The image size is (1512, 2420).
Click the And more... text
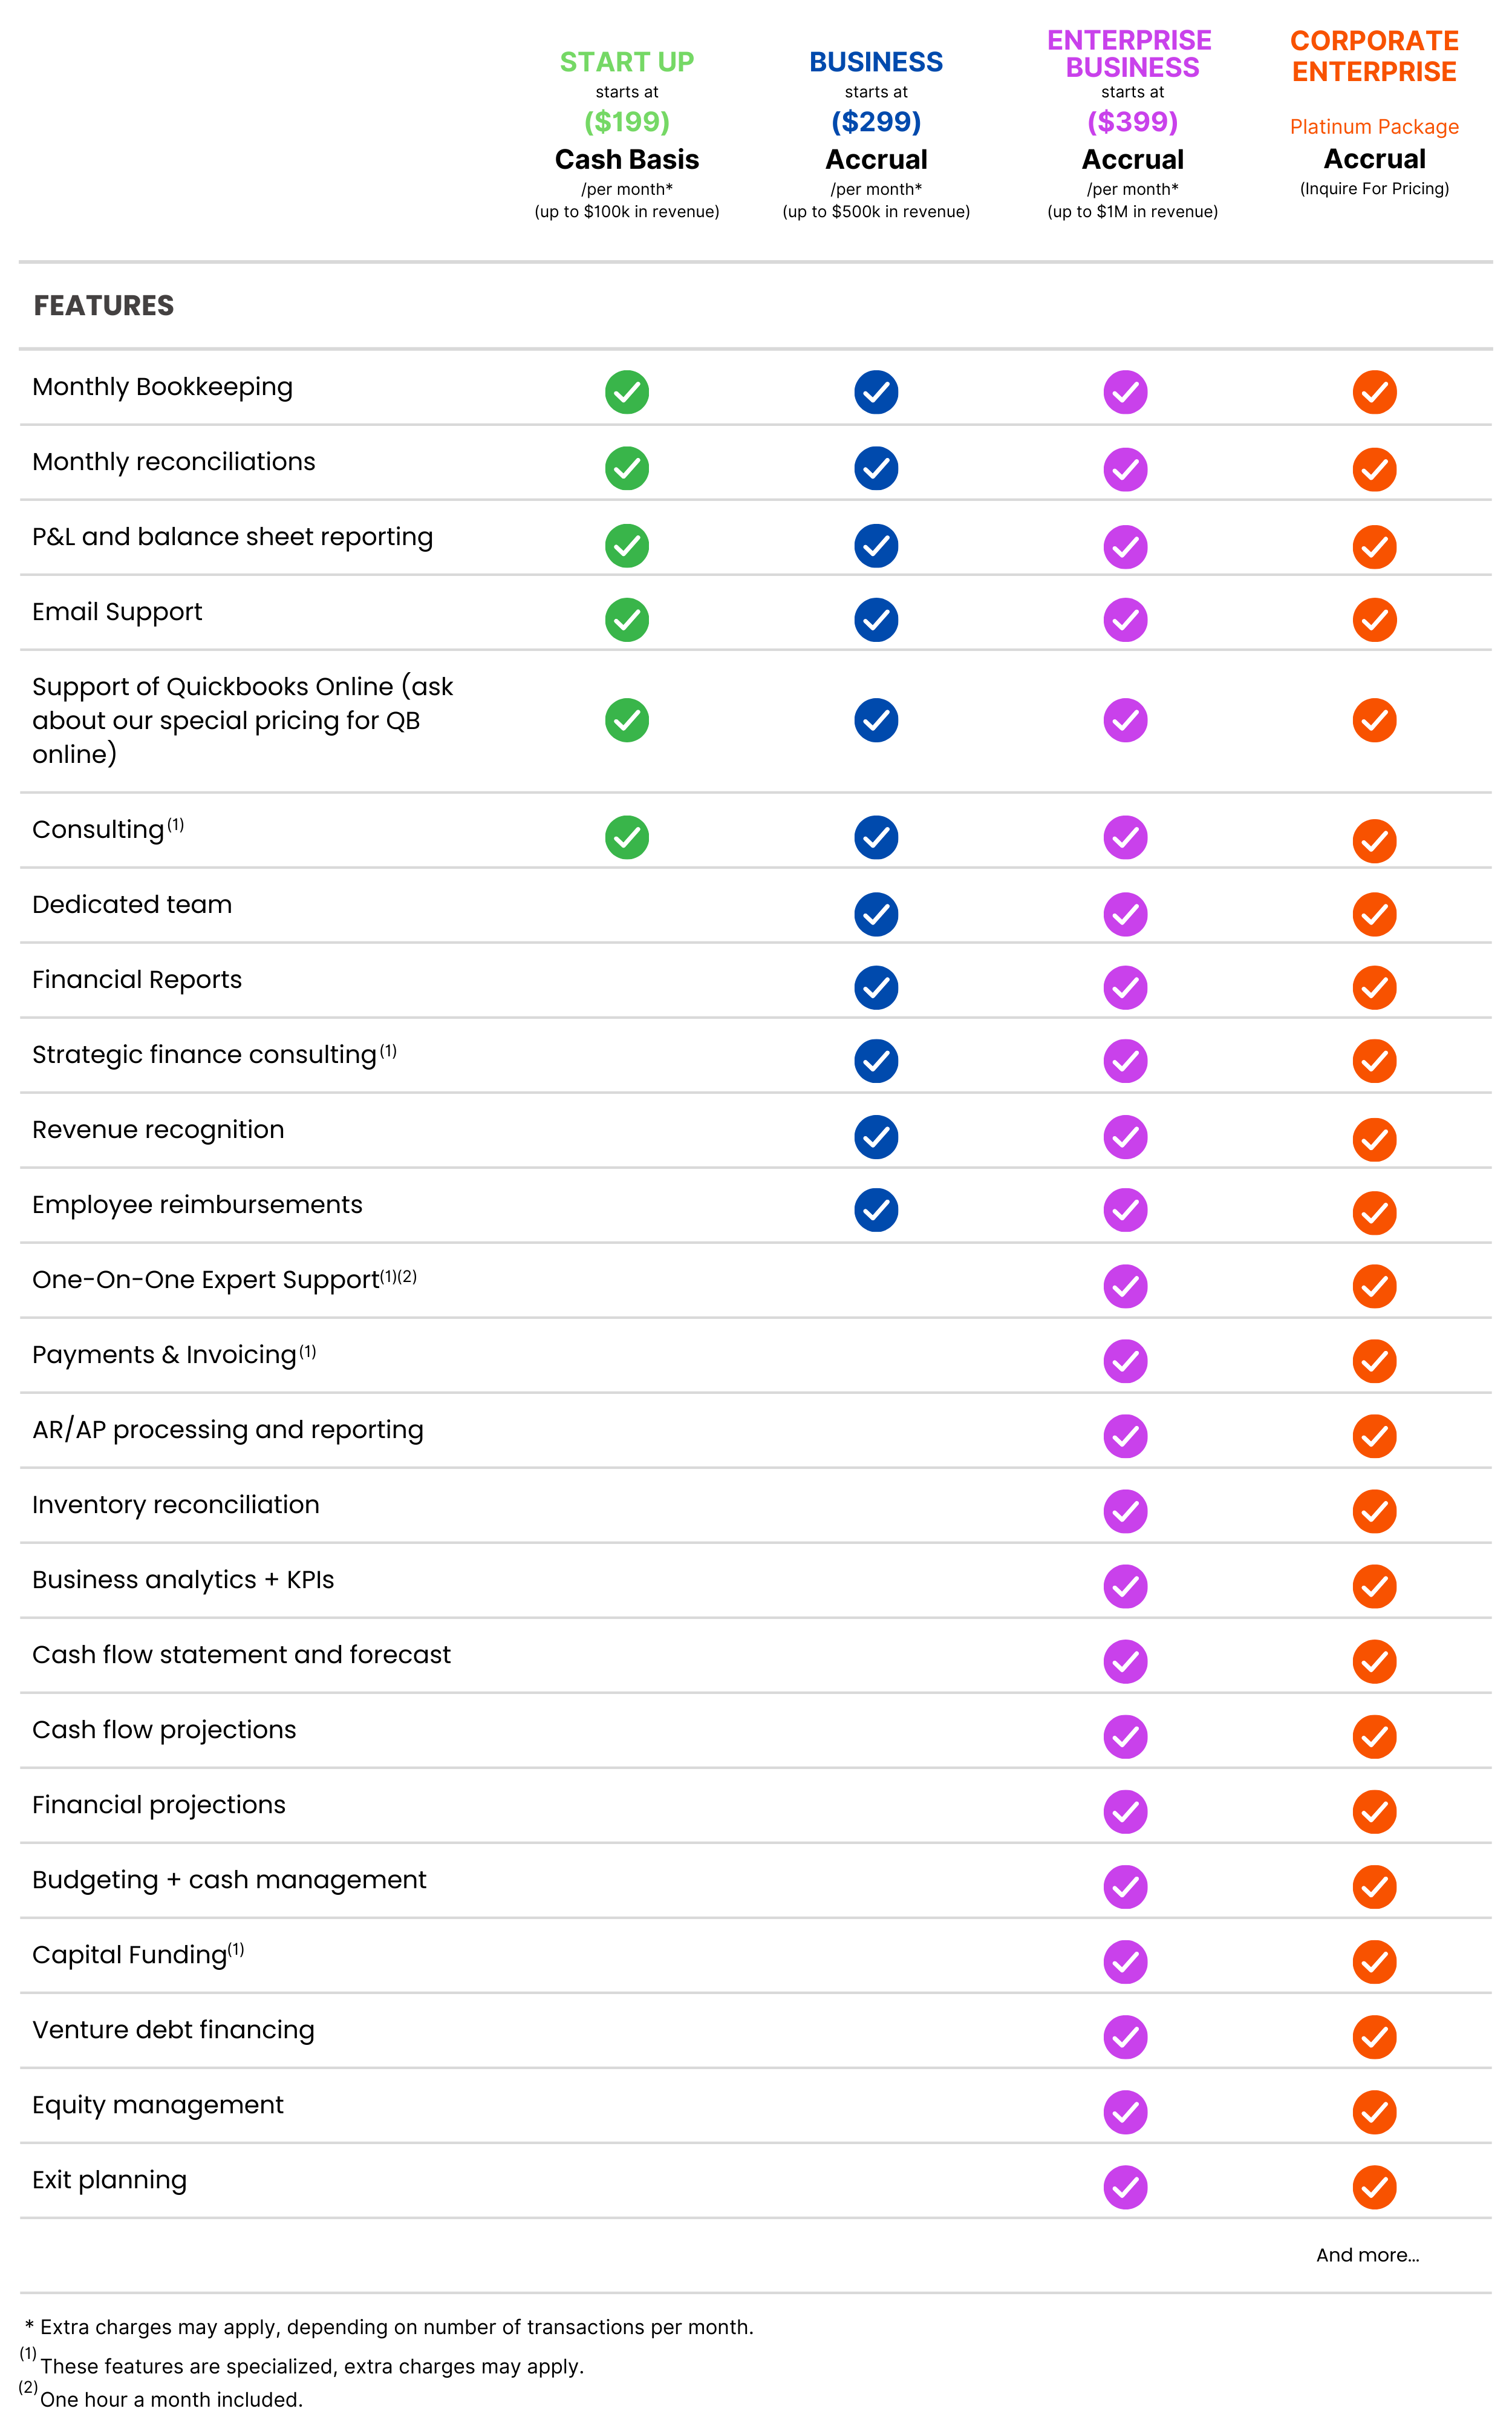1367,2255
